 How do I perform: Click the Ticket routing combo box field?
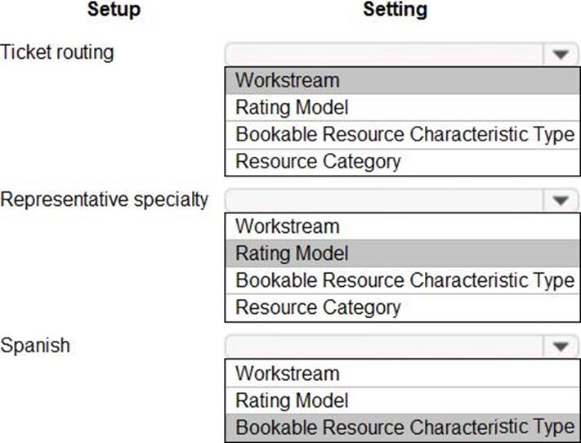(x=384, y=55)
